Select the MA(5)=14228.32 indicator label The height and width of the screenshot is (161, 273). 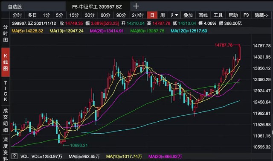(x=27, y=31)
